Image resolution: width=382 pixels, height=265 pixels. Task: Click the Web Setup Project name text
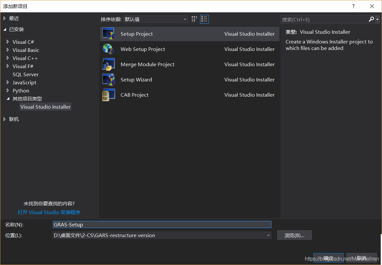(143, 49)
